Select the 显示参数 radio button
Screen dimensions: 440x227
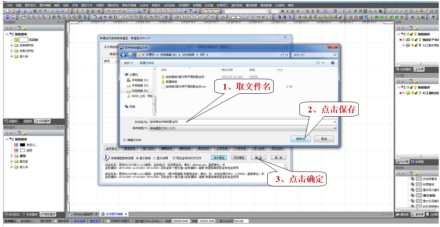(137, 158)
